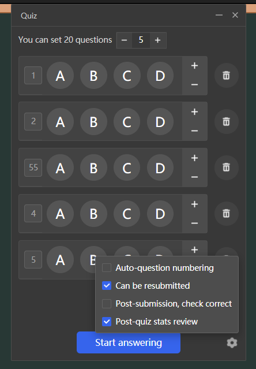
Task: Remove an option from question 2
Action: (194, 131)
